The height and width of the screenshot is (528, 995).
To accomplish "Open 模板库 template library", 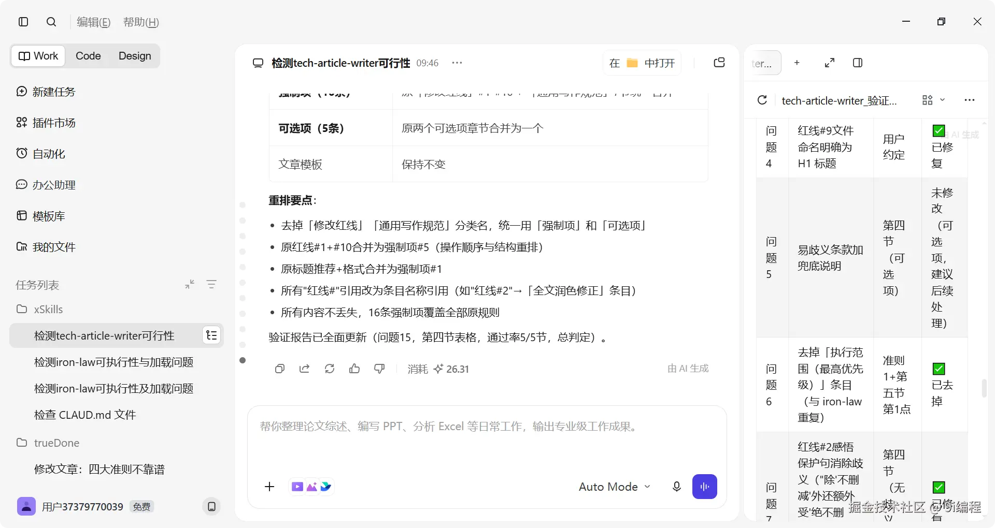I will pyautogui.click(x=40, y=216).
